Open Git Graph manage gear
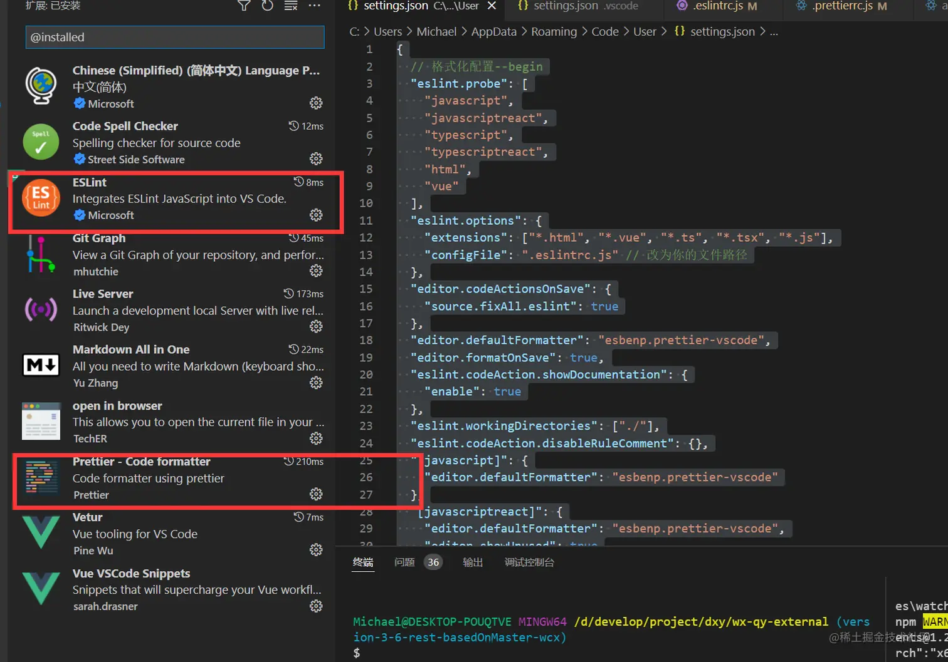The width and height of the screenshot is (948, 662). [316, 271]
